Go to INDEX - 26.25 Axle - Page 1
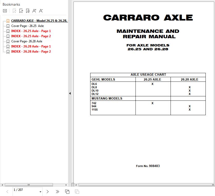This screenshot has width=215, height=196. (31, 31)
